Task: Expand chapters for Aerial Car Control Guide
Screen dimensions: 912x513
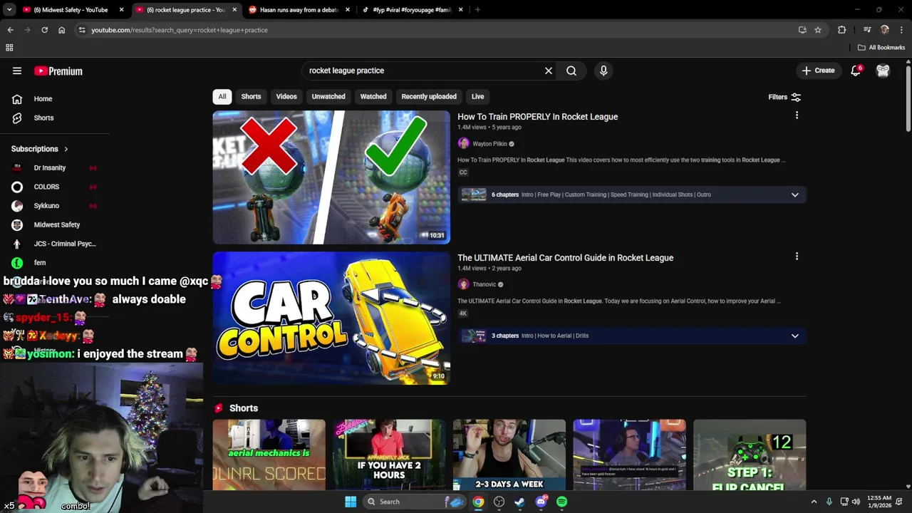Action: click(795, 336)
